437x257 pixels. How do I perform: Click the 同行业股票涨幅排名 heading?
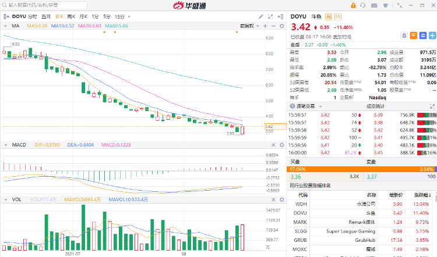[x=310, y=185]
